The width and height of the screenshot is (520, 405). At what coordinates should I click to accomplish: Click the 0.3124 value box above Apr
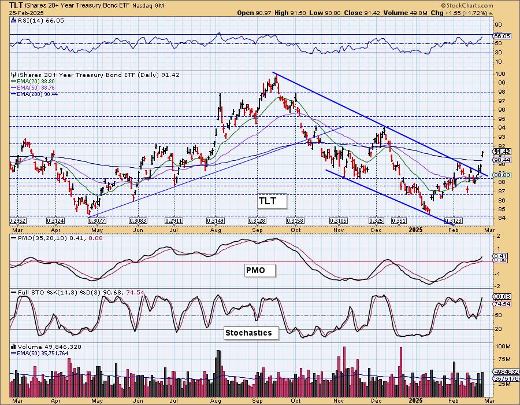click(55, 221)
